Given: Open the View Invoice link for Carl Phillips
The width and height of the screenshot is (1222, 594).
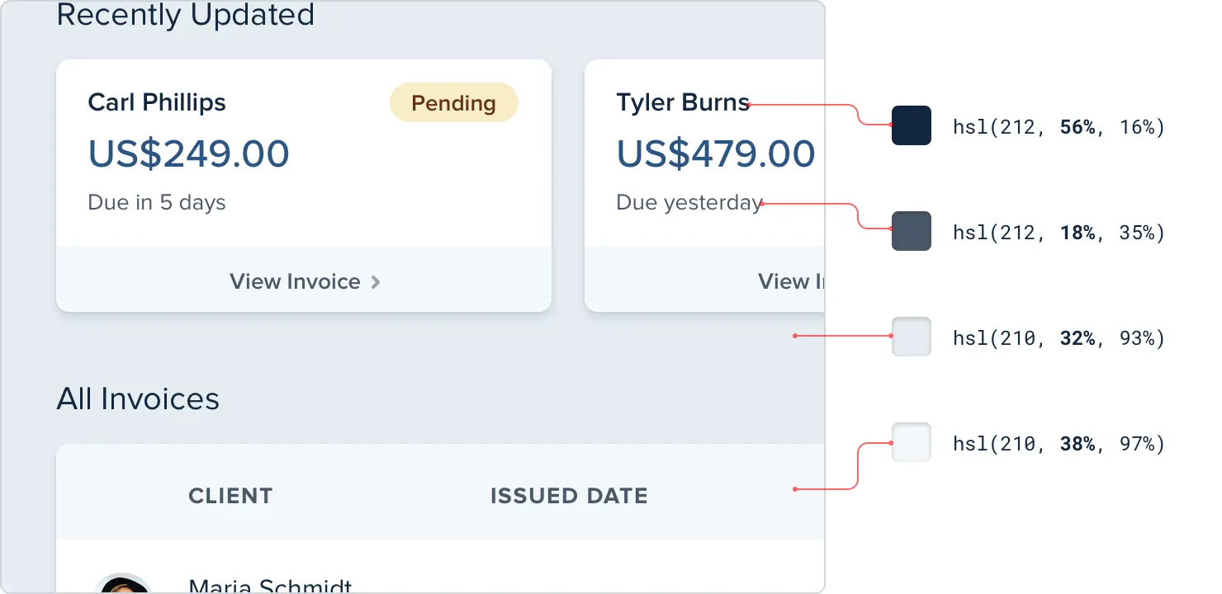Looking at the screenshot, I should (x=295, y=282).
